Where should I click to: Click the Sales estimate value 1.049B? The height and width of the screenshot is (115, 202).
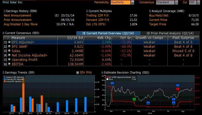click(x=77, y=51)
